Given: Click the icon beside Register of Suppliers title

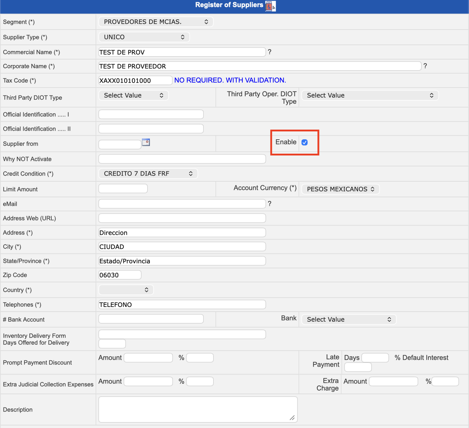Looking at the screenshot, I should (x=270, y=6).
